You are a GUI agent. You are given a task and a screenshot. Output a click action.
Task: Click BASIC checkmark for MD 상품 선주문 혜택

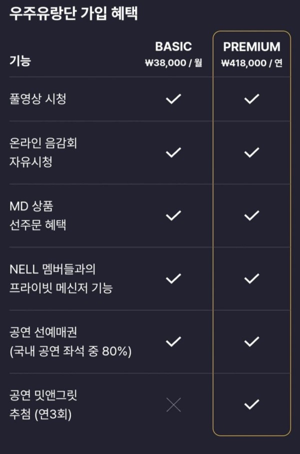click(173, 215)
